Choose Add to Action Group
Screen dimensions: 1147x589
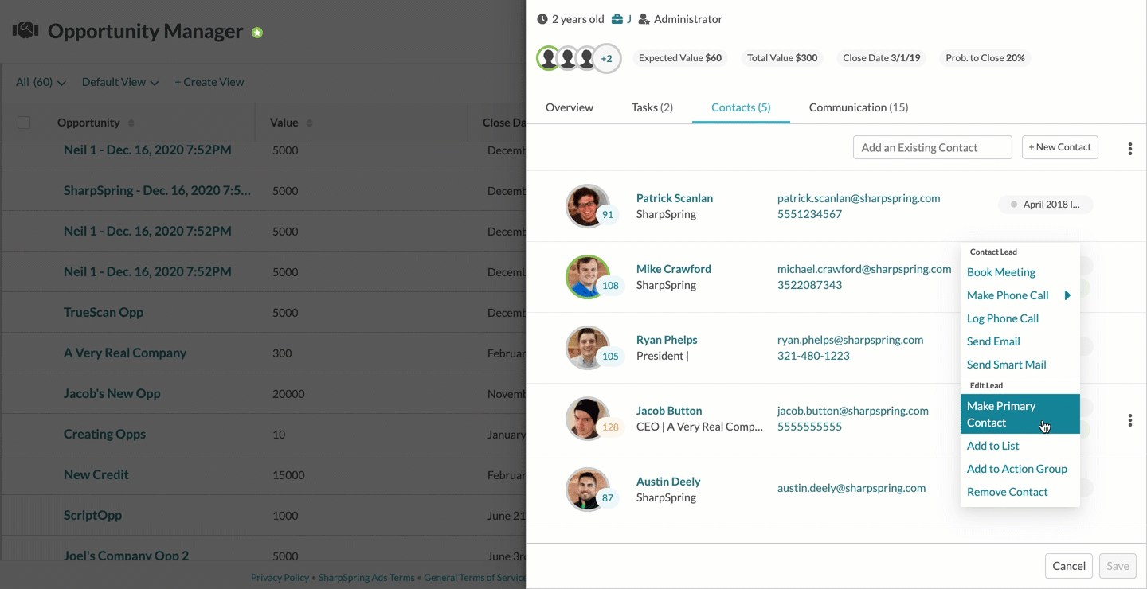click(1017, 469)
